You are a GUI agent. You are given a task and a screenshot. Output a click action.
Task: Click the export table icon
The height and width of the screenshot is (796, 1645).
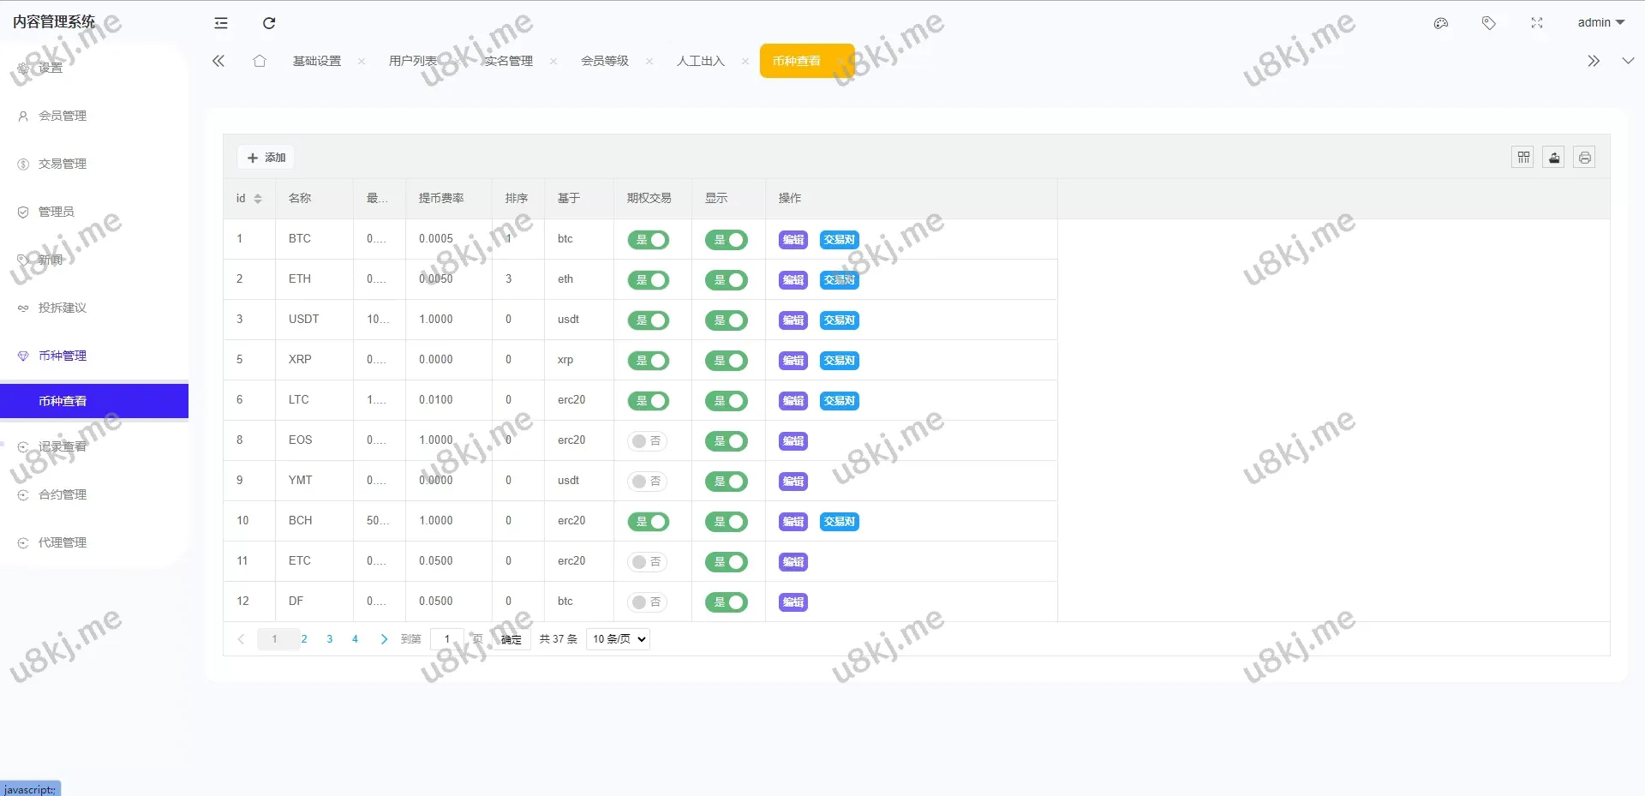click(1554, 158)
